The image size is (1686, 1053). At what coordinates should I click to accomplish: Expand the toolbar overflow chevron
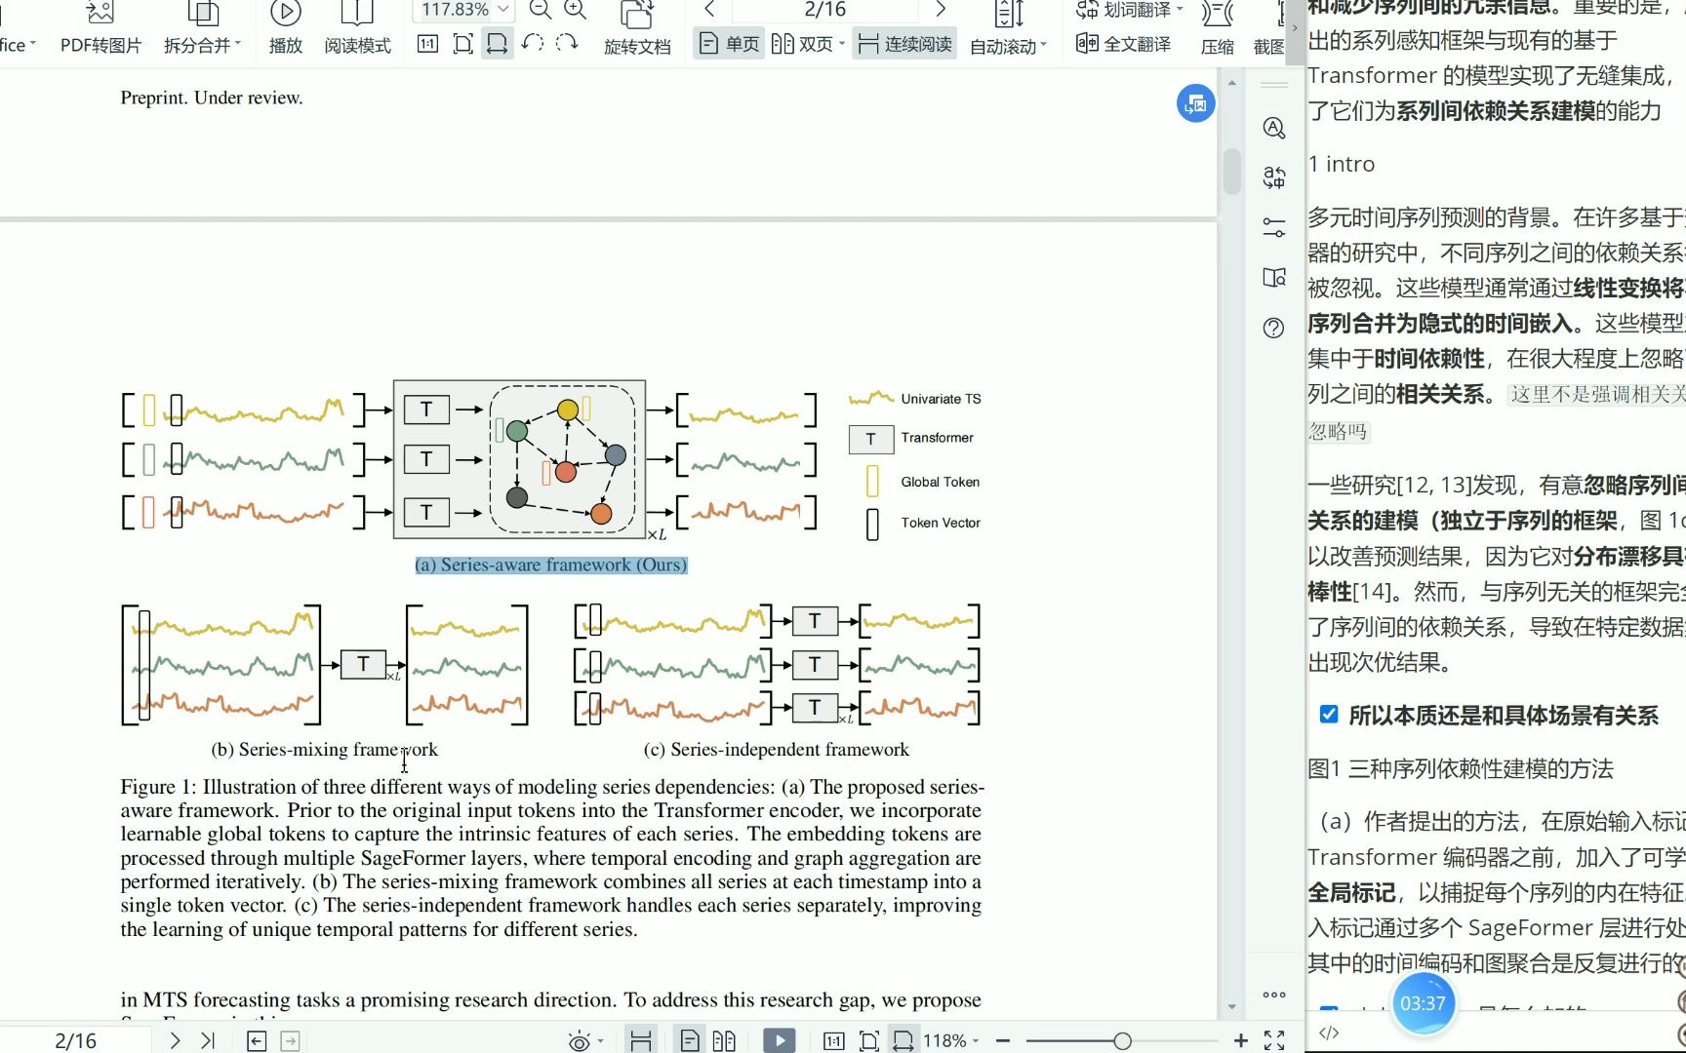pos(1295,27)
